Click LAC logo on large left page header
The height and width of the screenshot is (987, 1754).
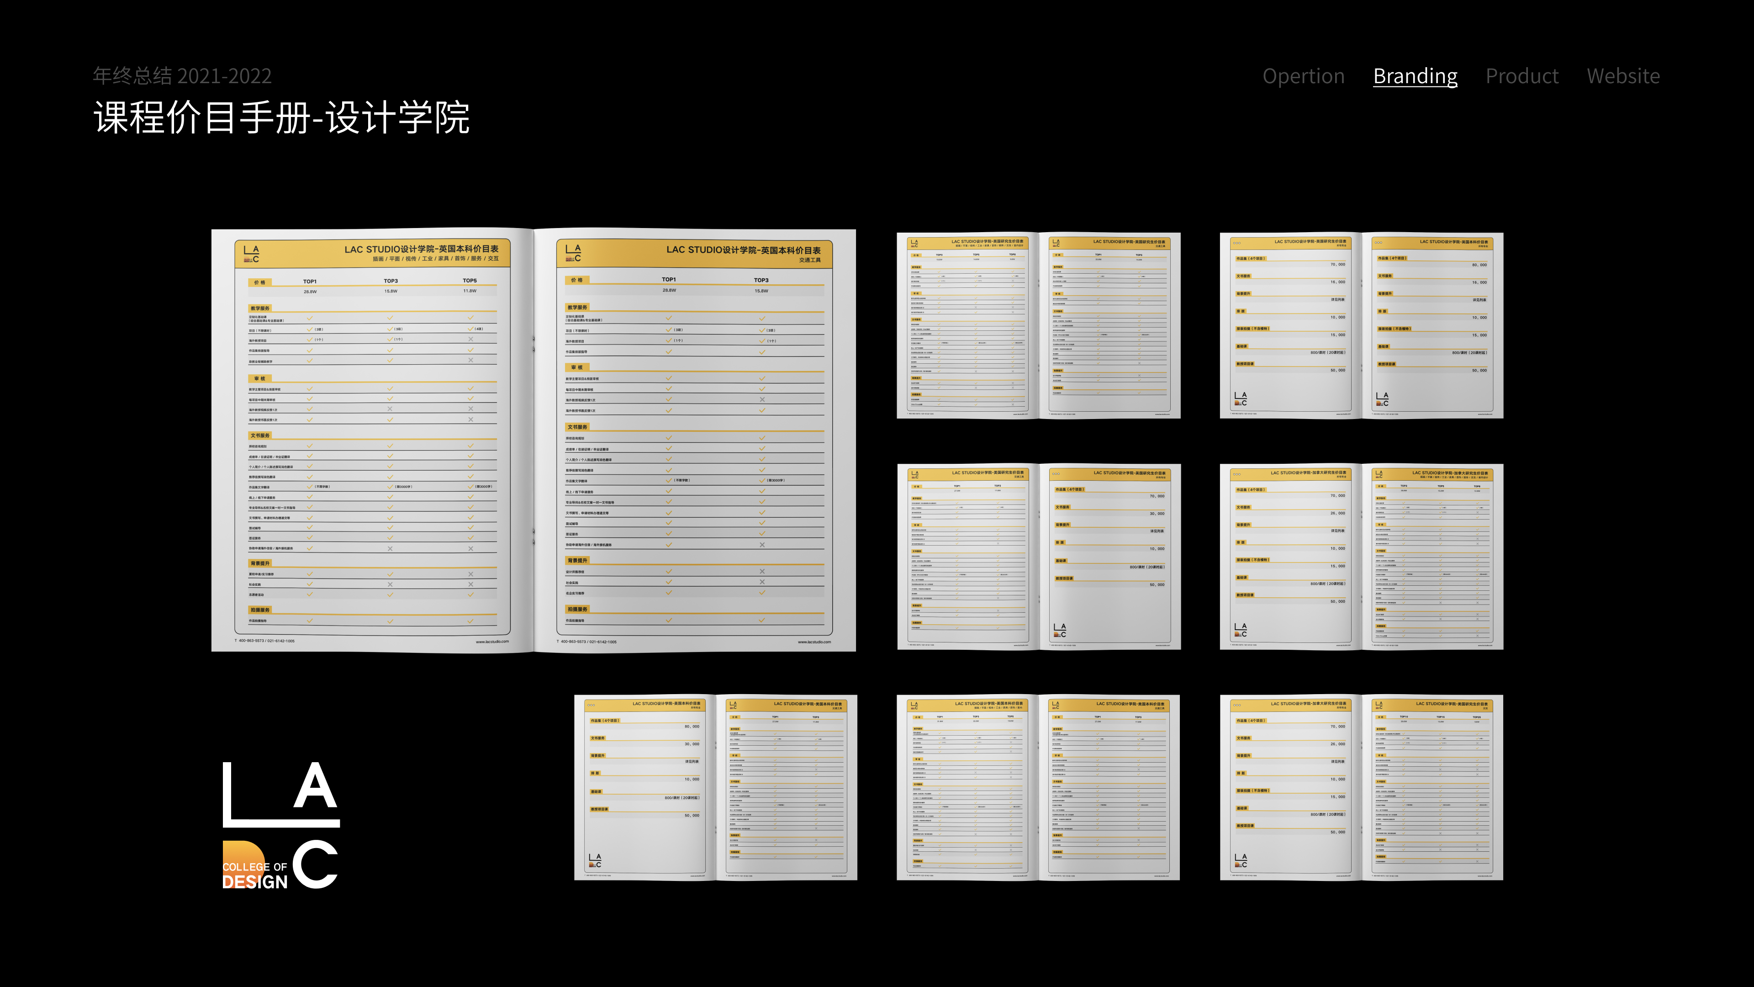251,254
